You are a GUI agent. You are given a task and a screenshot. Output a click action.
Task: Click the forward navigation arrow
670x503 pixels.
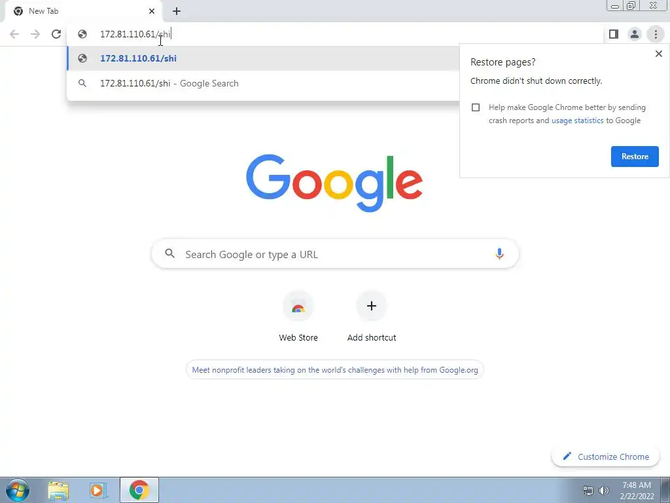click(35, 34)
